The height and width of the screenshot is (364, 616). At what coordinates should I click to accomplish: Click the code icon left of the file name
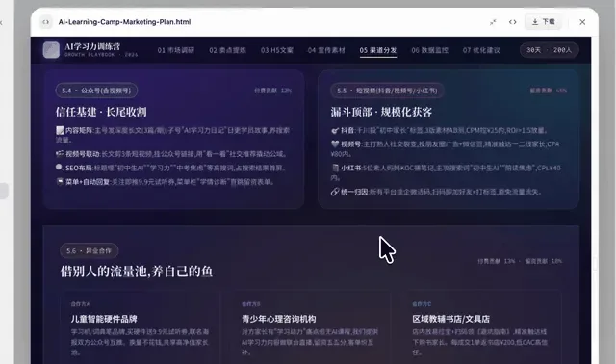click(x=46, y=22)
